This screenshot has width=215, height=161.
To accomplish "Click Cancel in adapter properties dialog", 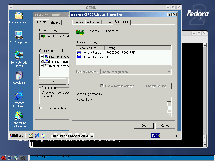I will (x=165, y=126).
